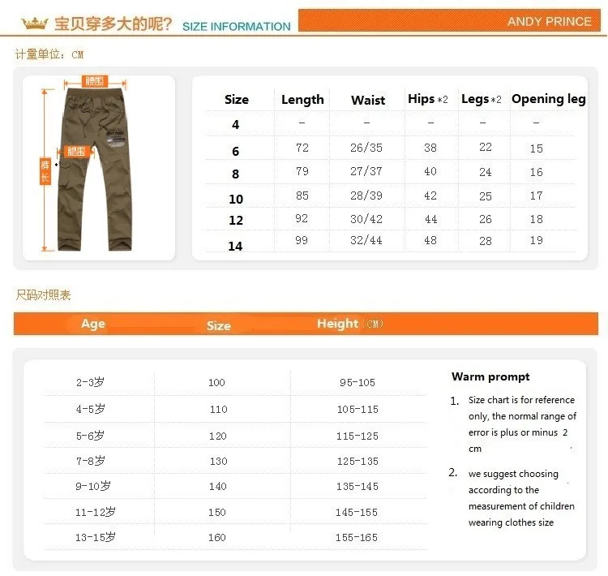Click the Size header in the orange bar
The width and height of the screenshot is (608, 576).
tap(219, 325)
